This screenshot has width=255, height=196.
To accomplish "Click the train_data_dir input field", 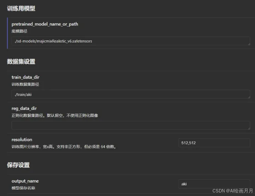I will [131, 94].
